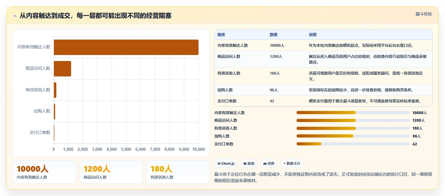445x196 pixels.
Task: Click the 有效咨询人数 bar in the chart
Action: coord(55,90)
